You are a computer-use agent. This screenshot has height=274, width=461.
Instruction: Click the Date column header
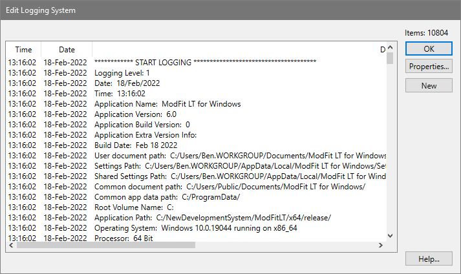67,50
